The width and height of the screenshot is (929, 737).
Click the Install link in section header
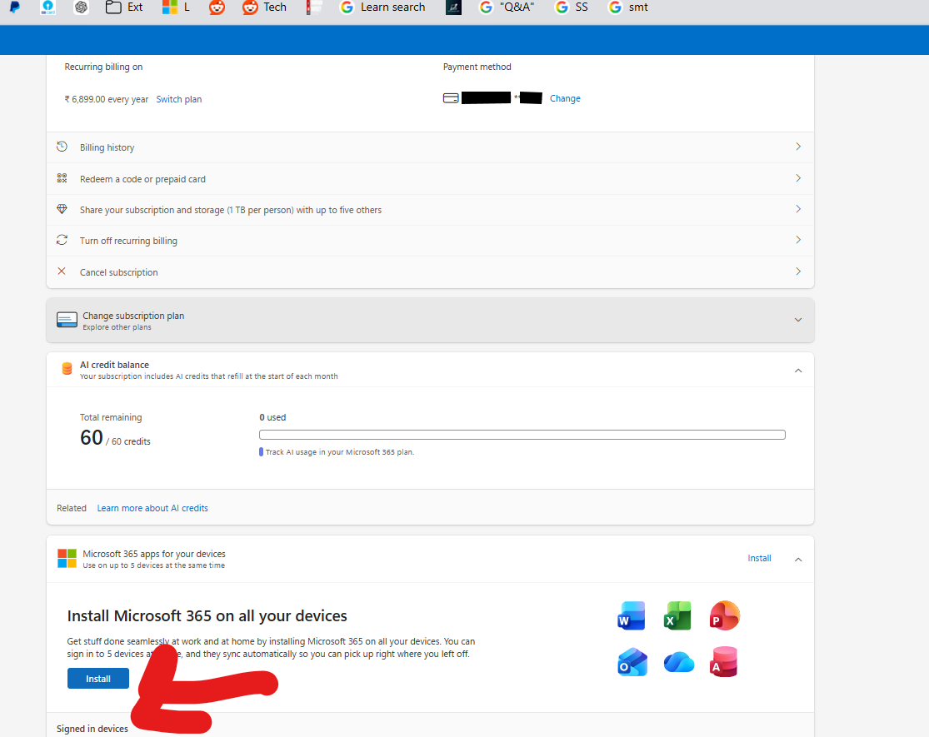pyautogui.click(x=759, y=558)
